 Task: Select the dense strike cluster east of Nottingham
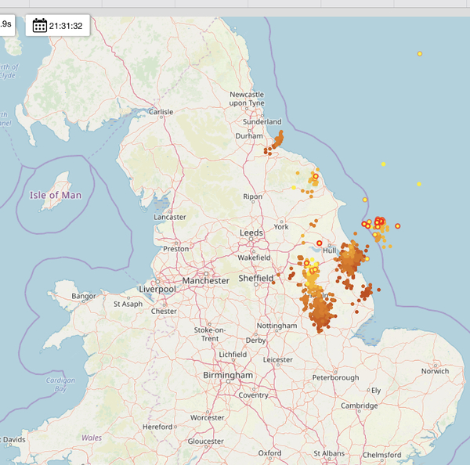coord(320,312)
